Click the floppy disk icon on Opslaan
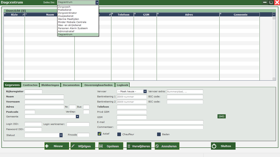The image size is (280, 157). (101, 146)
